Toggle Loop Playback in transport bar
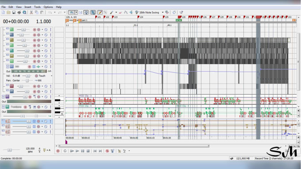301x169 pixels. pos(65,151)
